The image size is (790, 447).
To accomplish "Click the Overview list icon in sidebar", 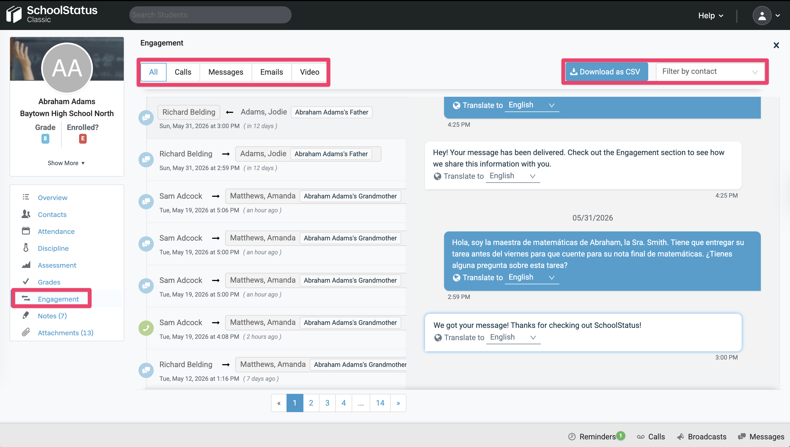I will click(x=26, y=197).
